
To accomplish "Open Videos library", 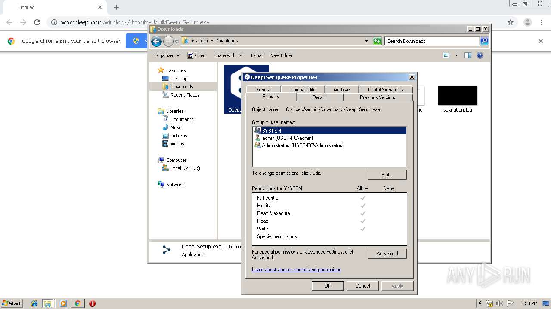I will pyautogui.click(x=177, y=144).
